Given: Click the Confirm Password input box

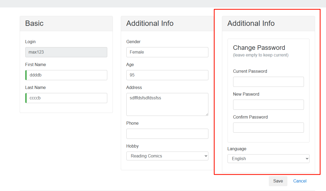Looking at the screenshot, I should 268,128.
